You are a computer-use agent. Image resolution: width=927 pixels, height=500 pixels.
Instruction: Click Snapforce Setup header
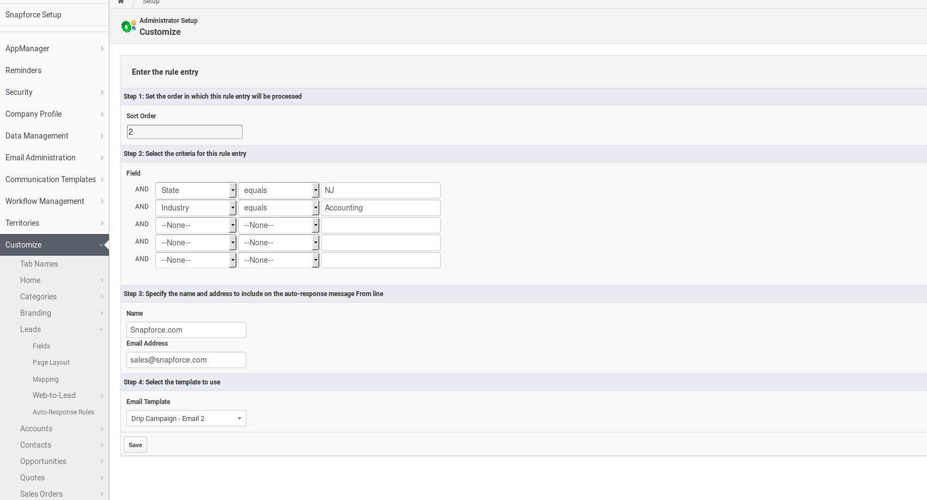pyautogui.click(x=33, y=15)
